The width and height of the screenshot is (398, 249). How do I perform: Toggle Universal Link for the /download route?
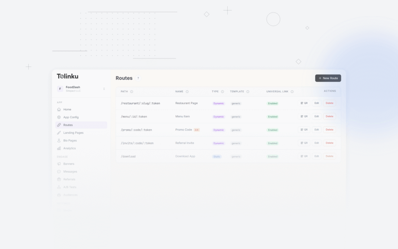pyautogui.click(x=272, y=156)
